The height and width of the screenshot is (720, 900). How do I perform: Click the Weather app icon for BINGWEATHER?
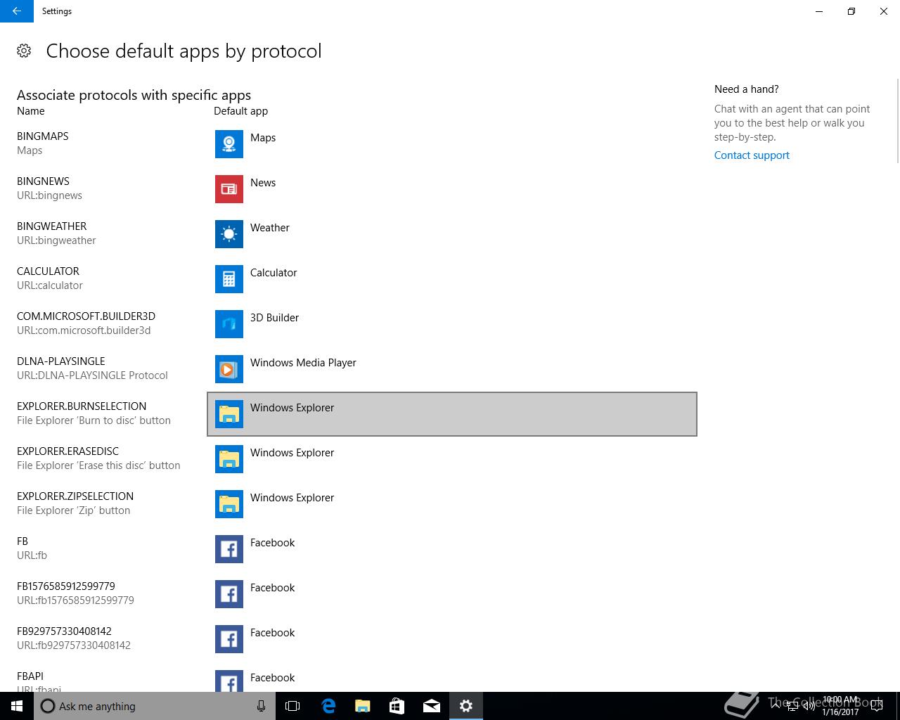229,234
